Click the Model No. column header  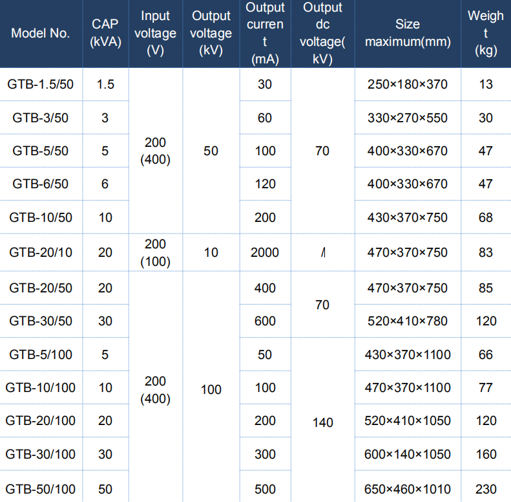click(41, 33)
